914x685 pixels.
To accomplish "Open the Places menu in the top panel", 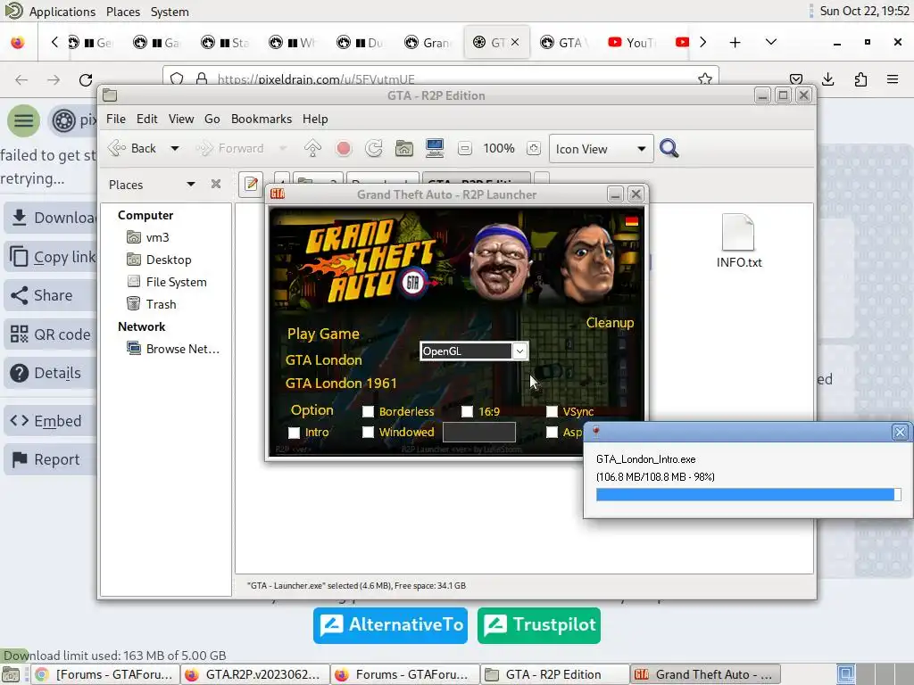I will 123,12.
